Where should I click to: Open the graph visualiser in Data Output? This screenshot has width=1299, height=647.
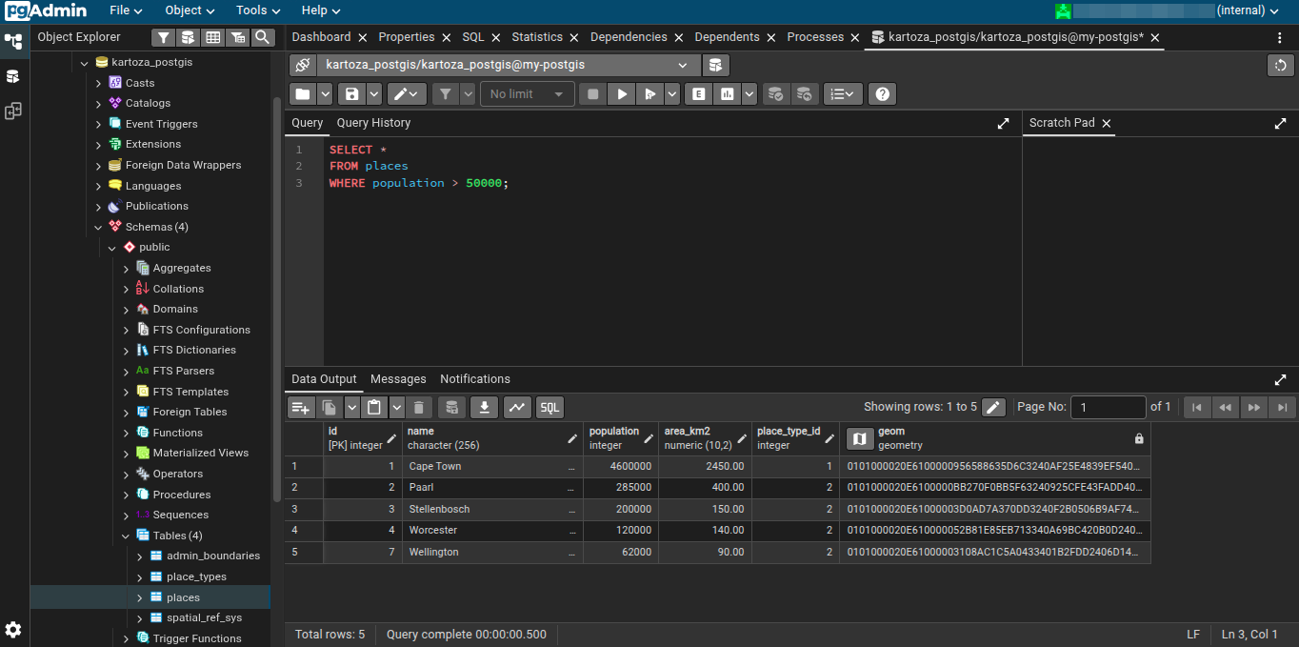[x=517, y=407]
